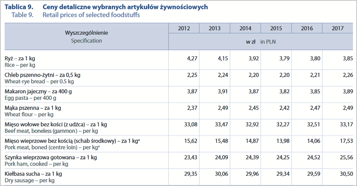Select the 'Chleb pszenno-żytni' row label
This screenshot has width=357, height=186.
click(42, 75)
